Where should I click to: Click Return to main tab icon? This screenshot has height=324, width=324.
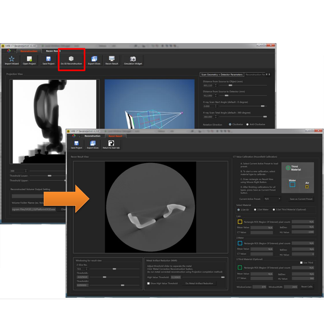tap(111, 144)
